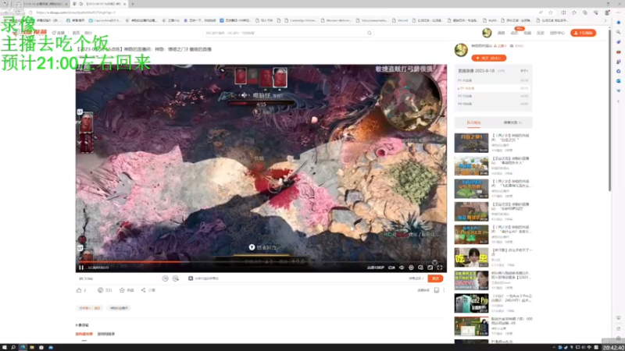Change playlist order next to 2023-8-18 title
The image size is (625, 351).
coord(523,71)
